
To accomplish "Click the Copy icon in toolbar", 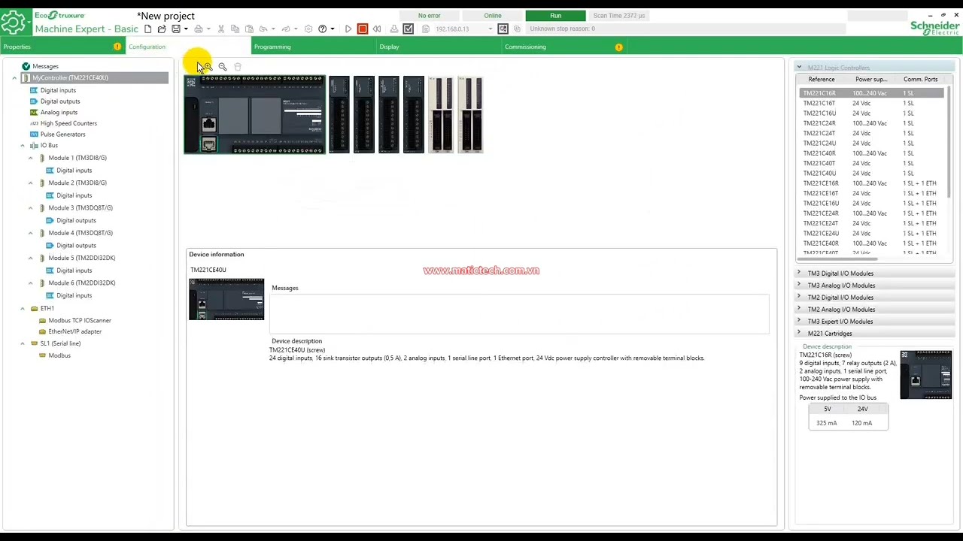I will click(x=235, y=29).
